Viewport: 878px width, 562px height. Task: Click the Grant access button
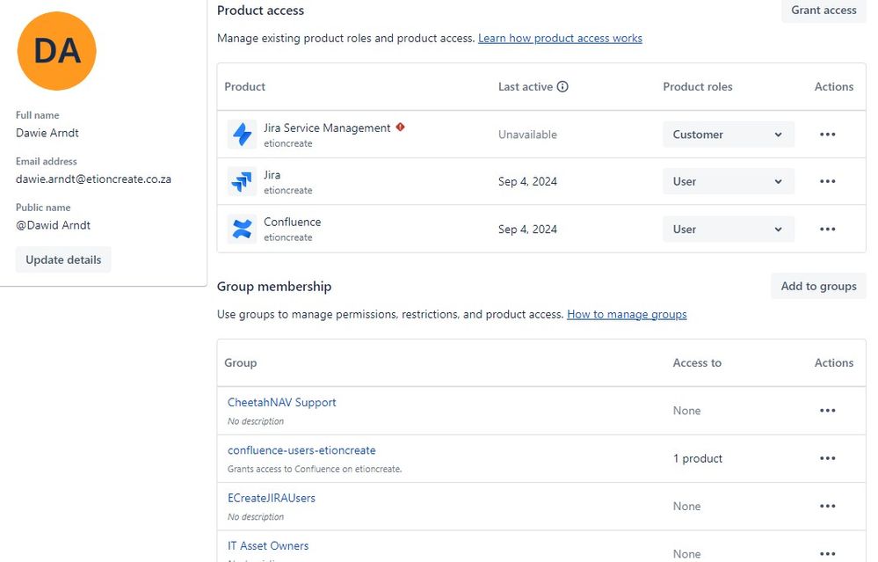(x=824, y=10)
